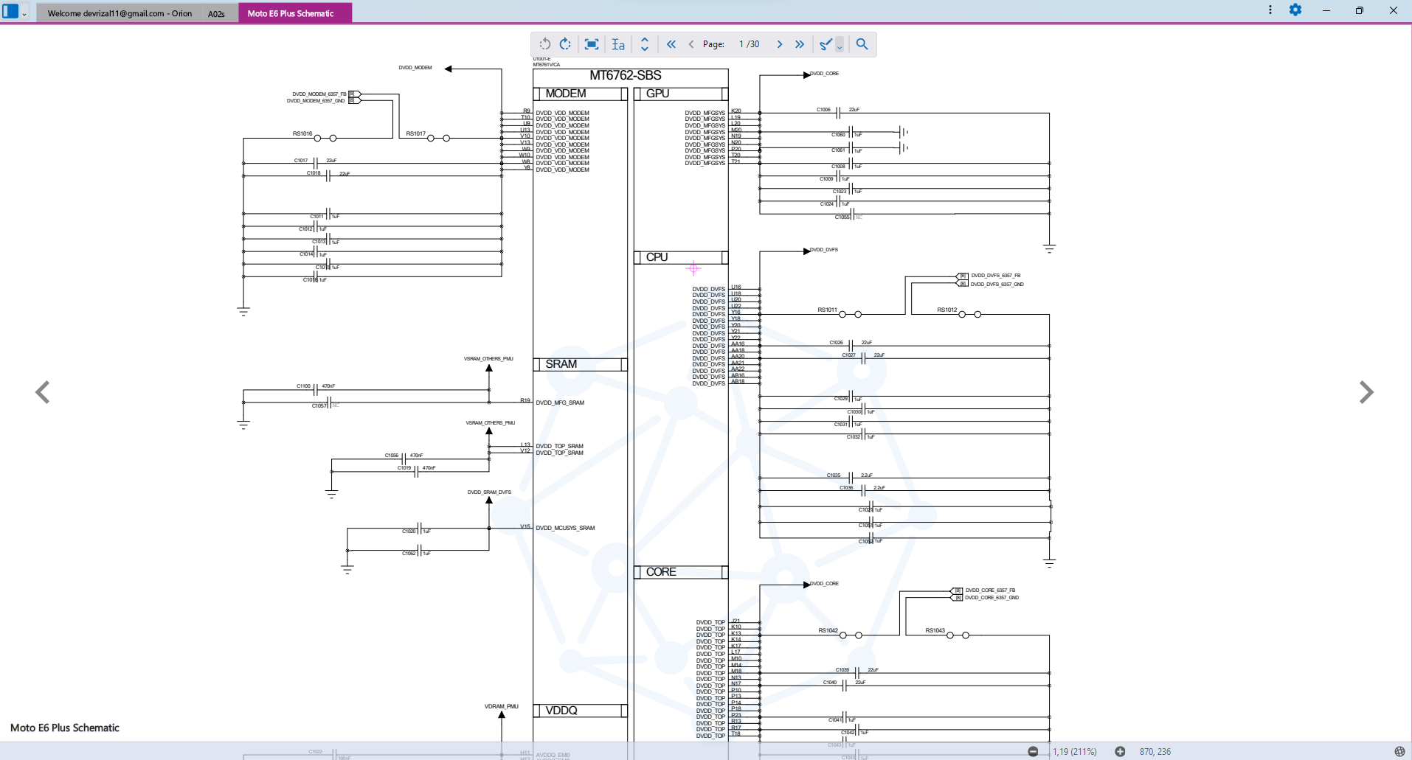
Task: Toggle the sidebar panel button
Action: [x=10, y=12]
